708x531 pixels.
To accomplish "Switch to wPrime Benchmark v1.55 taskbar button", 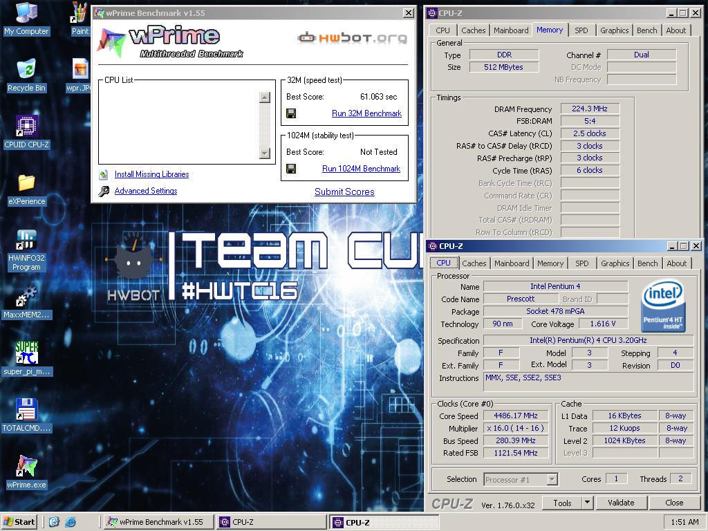I will click(x=158, y=523).
